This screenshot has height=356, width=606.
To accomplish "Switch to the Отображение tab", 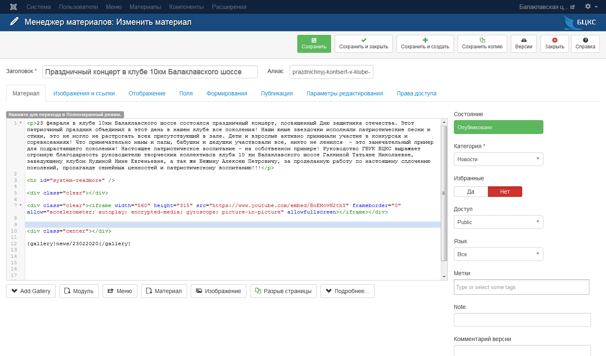I will (x=147, y=93).
